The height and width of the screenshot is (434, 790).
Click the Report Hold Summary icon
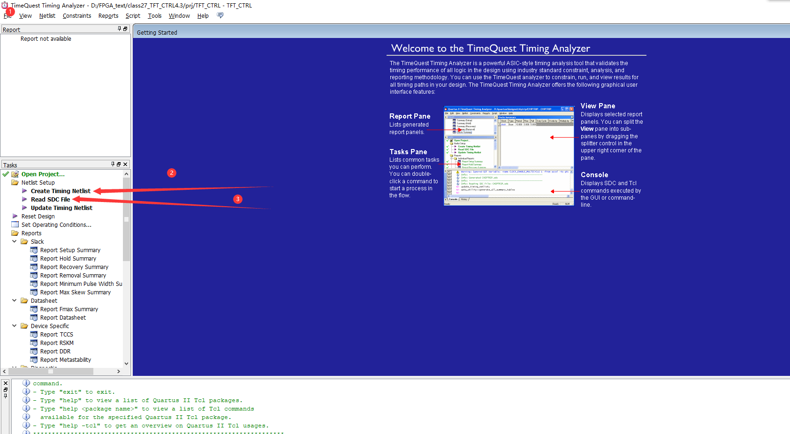point(34,259)
